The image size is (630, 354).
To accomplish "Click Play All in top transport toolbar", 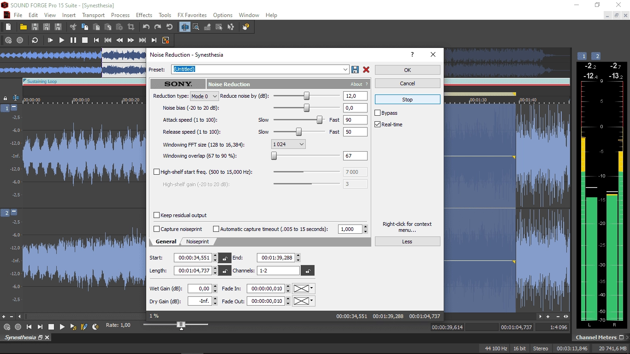I will point(50,40).
